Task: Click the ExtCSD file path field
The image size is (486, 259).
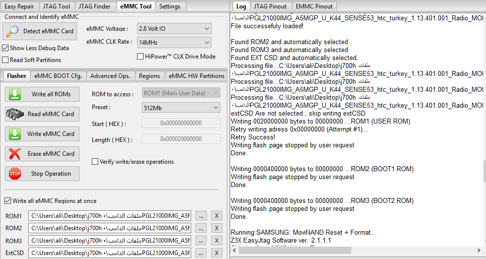Action: click(110, 253)
